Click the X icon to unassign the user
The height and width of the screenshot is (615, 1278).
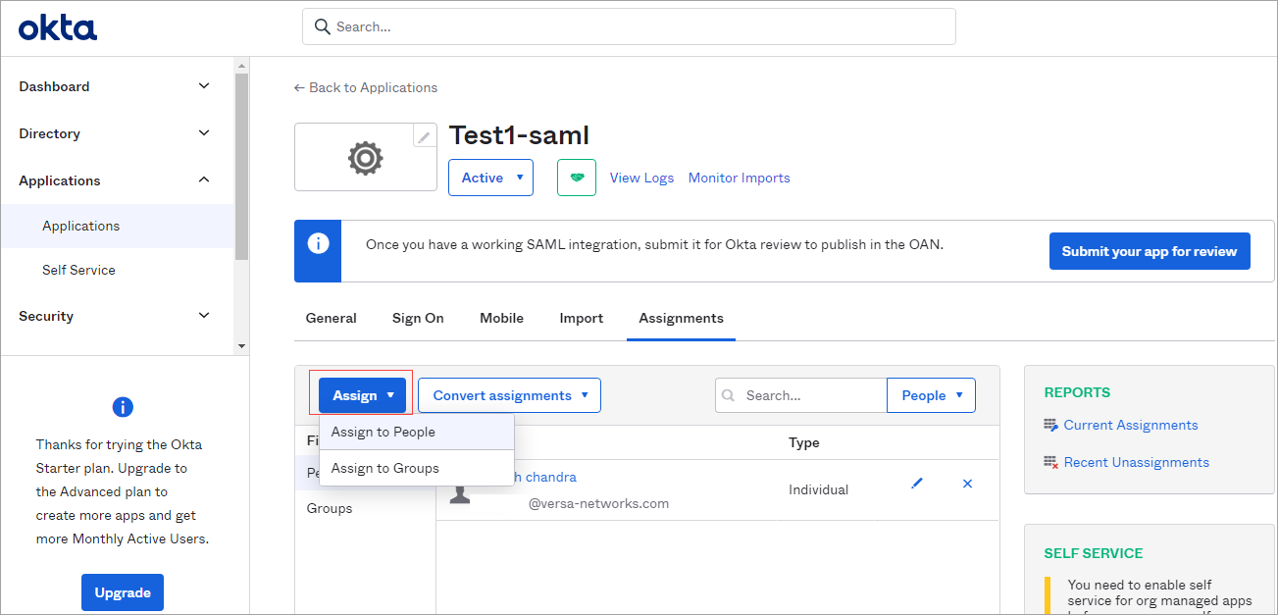(967, 483)
